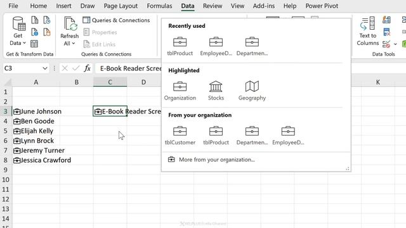Click the formula bar Enter checkmark icon
The height and width of the screenshot is (228, 406).
click(x=76, y=68)
